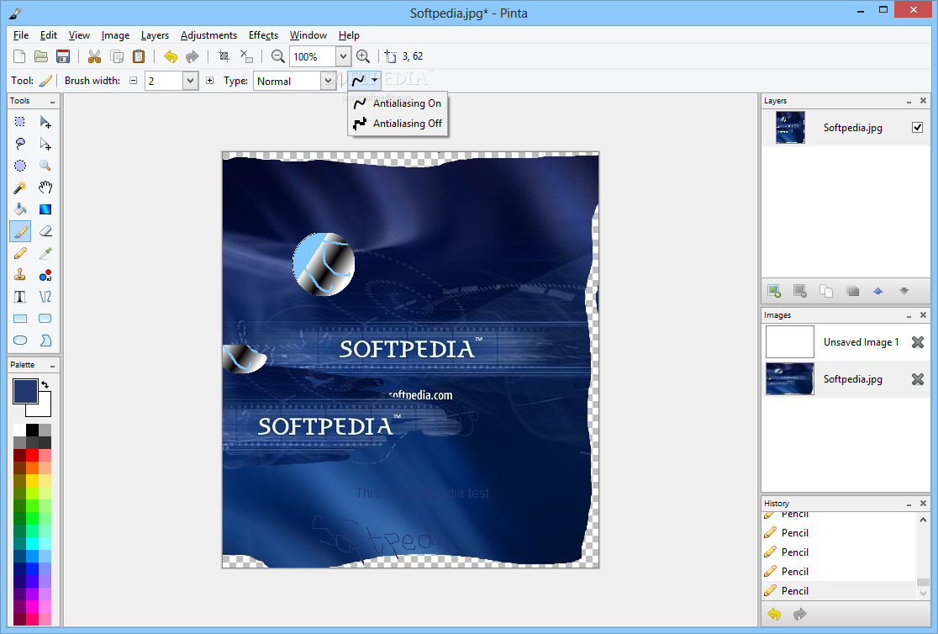
Task: Click the Paste clipboard icon
Action: (138, 56)
